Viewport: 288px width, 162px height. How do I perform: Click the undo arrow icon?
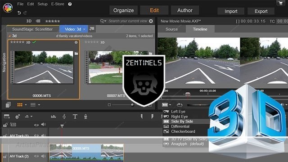19,13
